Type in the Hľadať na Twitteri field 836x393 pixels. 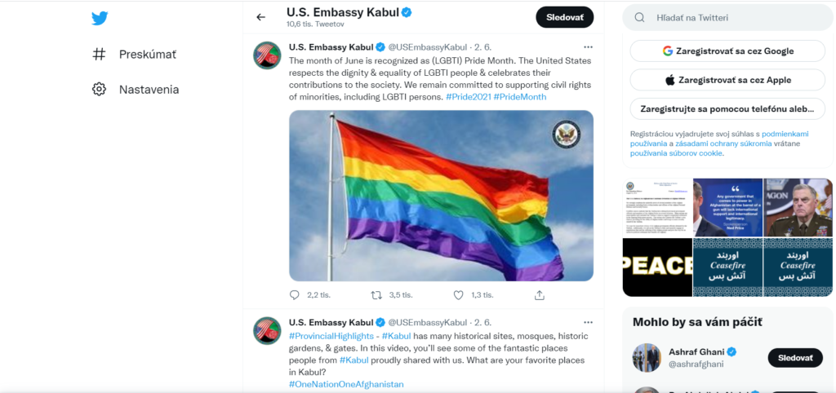(x=735, y=17)
